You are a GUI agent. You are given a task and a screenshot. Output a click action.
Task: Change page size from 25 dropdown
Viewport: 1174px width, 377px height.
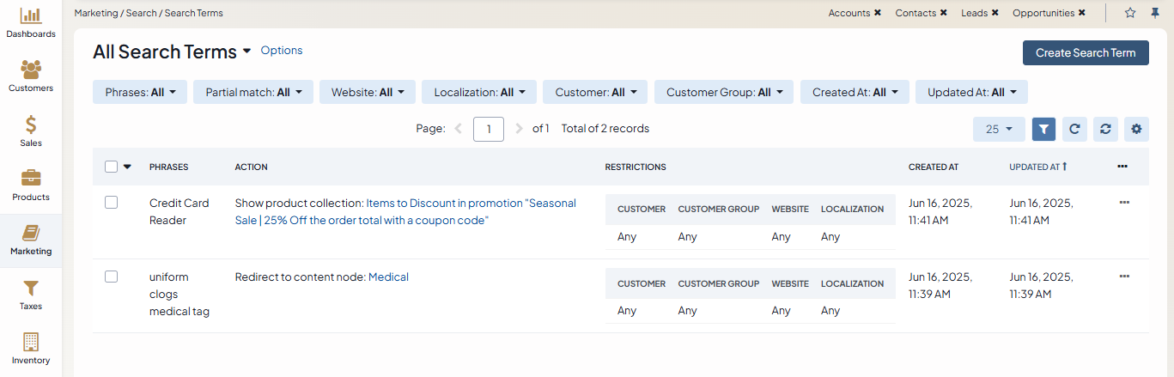click(998, 129)
